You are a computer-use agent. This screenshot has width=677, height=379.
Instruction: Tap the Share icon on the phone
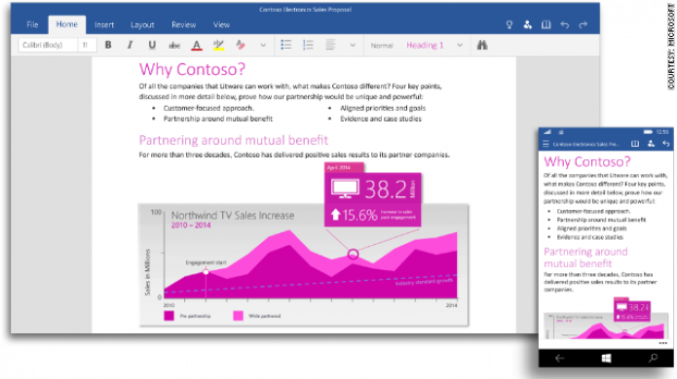651,144
